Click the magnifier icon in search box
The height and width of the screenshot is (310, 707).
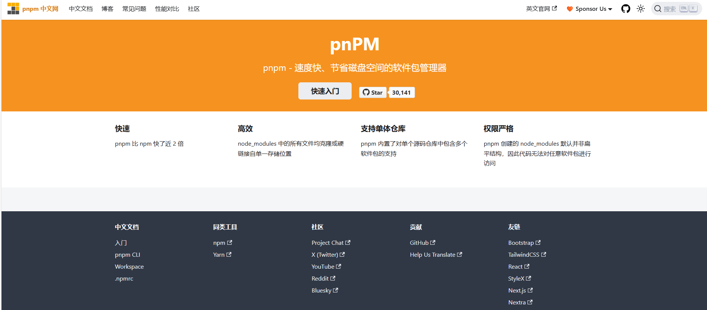(x=658, y=9)
